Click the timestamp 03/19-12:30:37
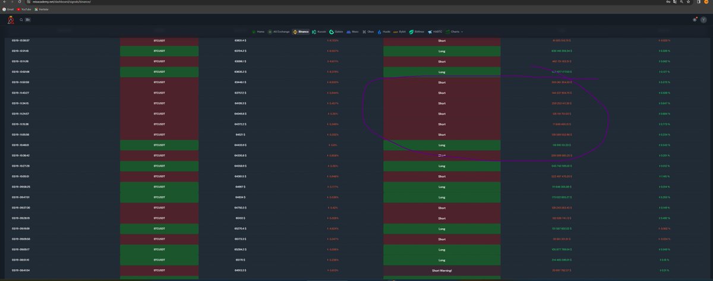This screenshot has width=713, height=281. click(x=21, y=40)
